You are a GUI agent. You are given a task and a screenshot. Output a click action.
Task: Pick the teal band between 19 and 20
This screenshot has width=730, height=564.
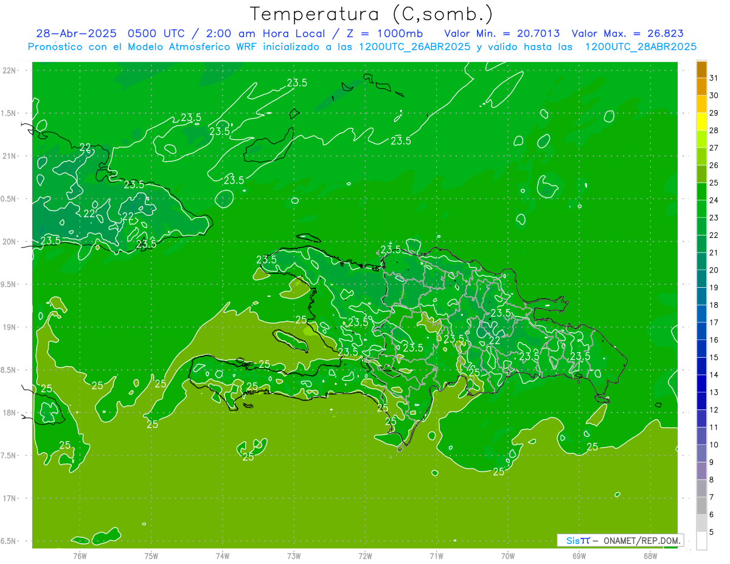701,279
